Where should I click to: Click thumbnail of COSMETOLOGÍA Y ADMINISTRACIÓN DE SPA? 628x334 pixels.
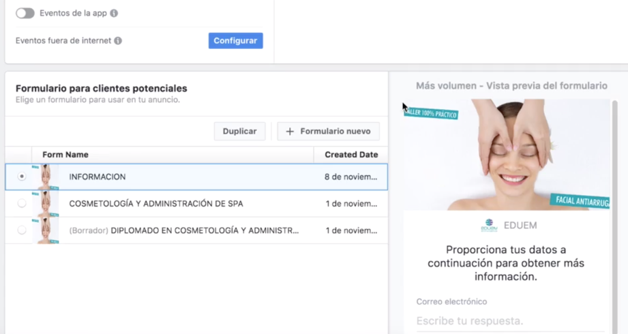46,203
